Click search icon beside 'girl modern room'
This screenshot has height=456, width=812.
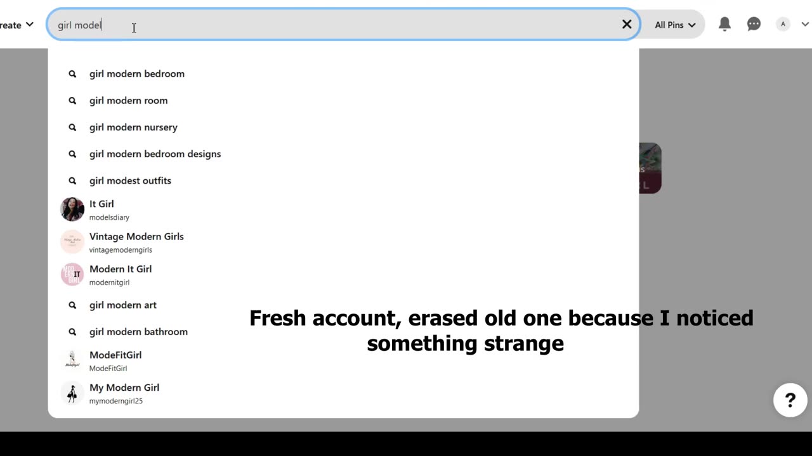pos(72,101)
